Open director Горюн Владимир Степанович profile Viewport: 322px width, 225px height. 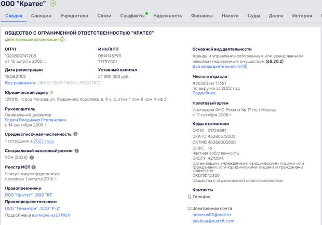pos(35,120)
